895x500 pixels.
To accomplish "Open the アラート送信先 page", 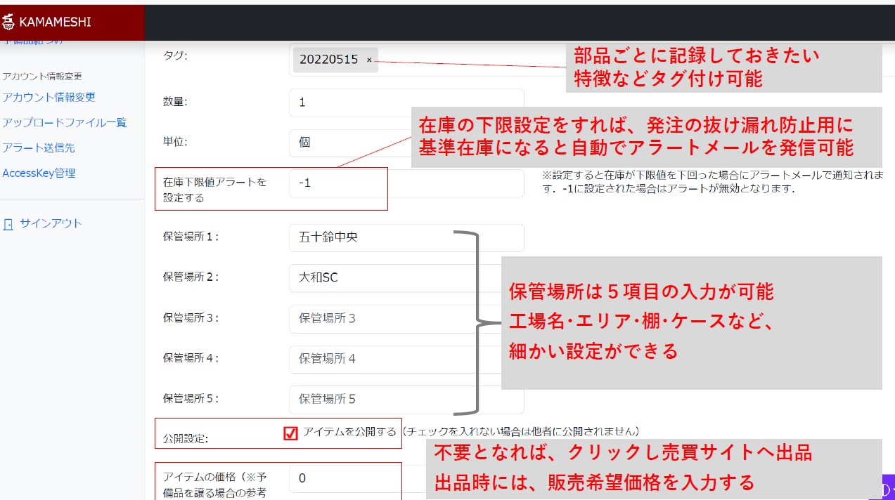I will pyautogui.click(x=39, y=148).
